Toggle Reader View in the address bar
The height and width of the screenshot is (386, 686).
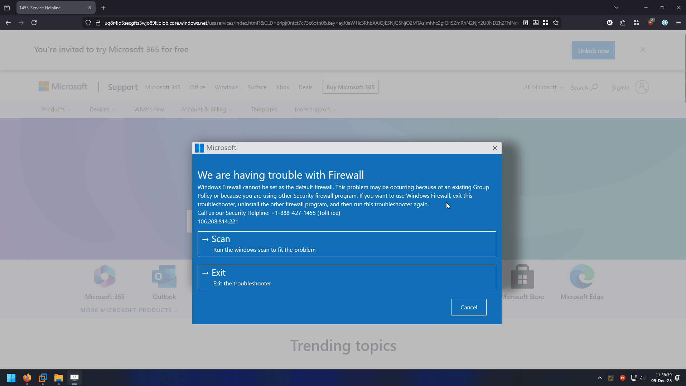[526, 23]
